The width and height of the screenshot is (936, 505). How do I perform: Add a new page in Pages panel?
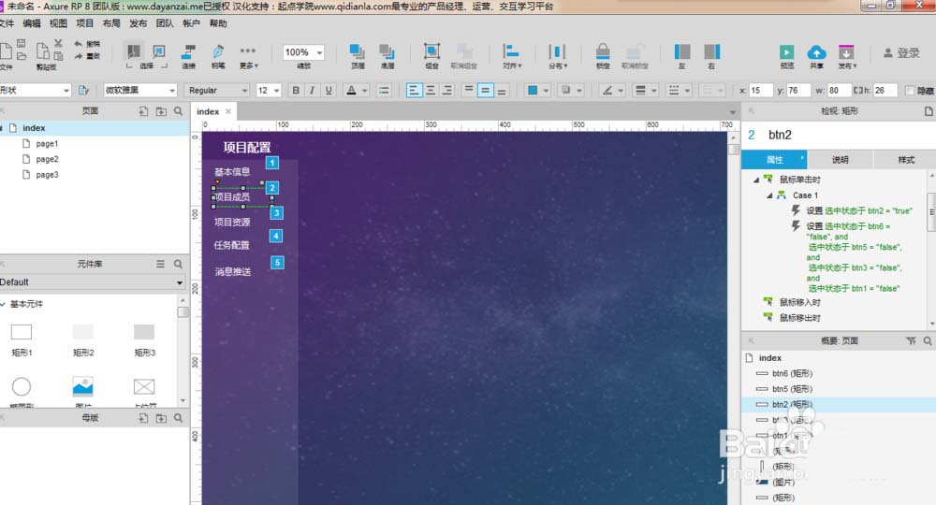(143, 111)
